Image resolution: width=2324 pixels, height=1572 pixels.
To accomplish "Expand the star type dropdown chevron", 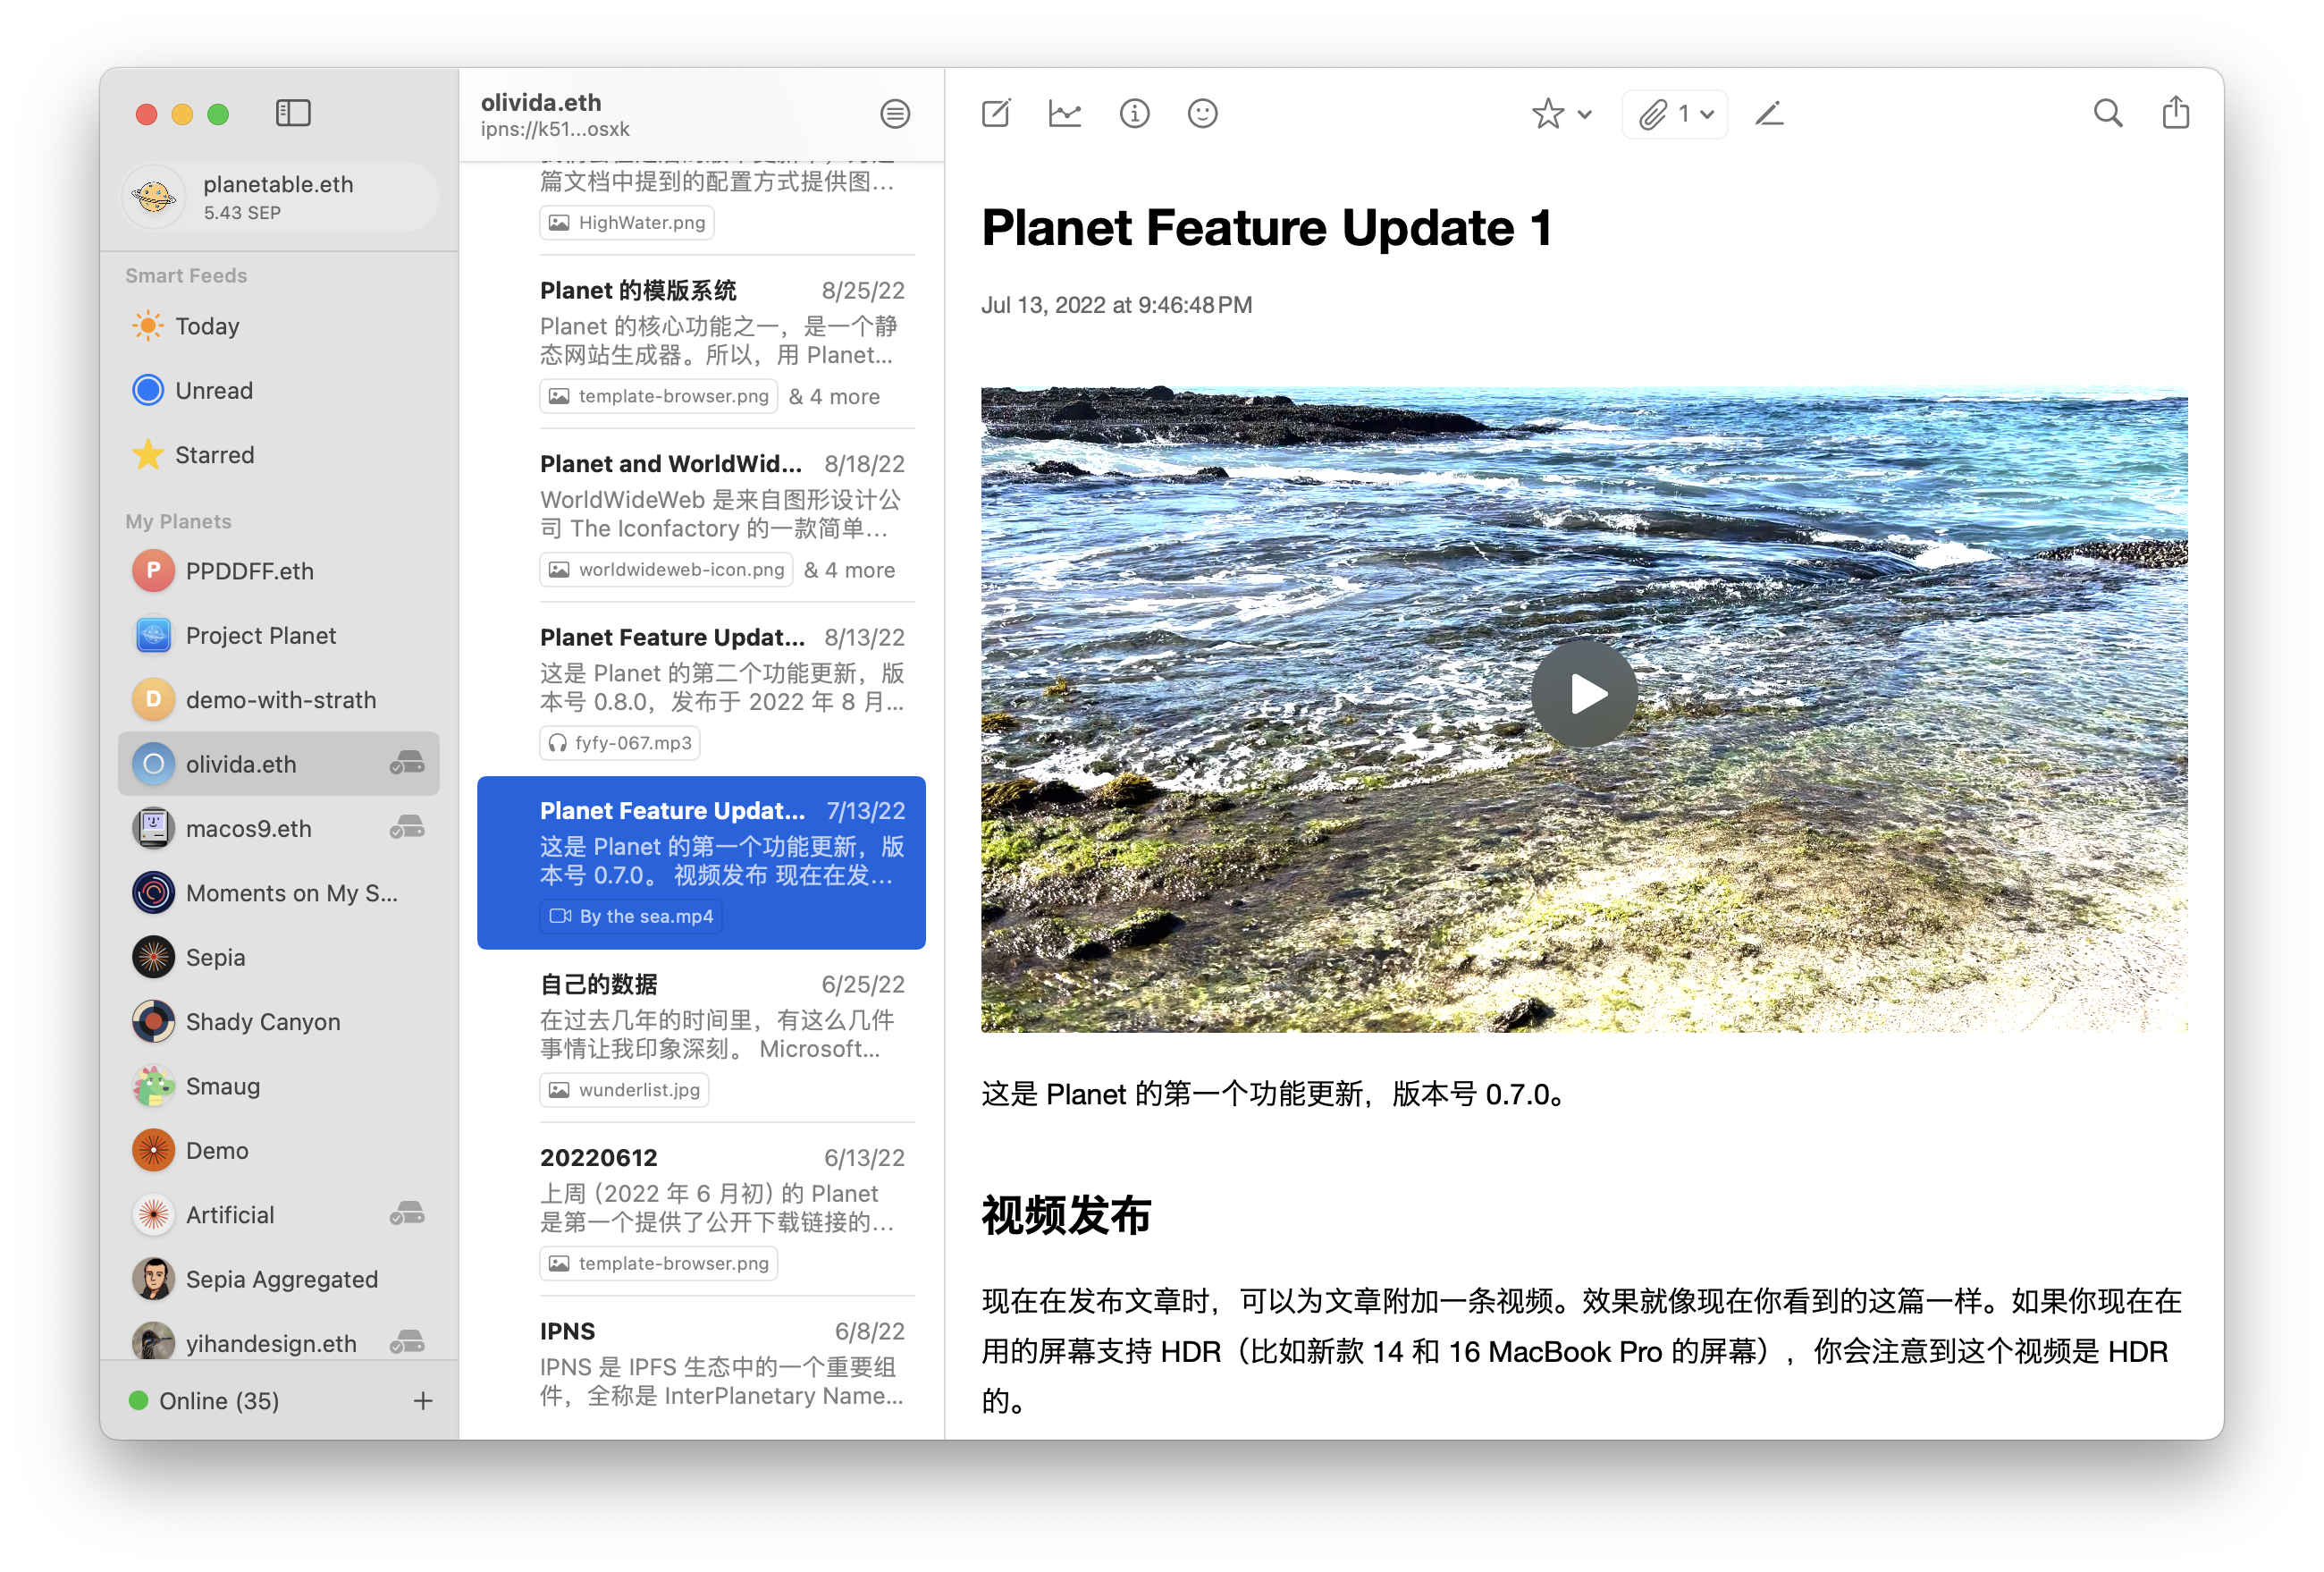I will 1585,114.
